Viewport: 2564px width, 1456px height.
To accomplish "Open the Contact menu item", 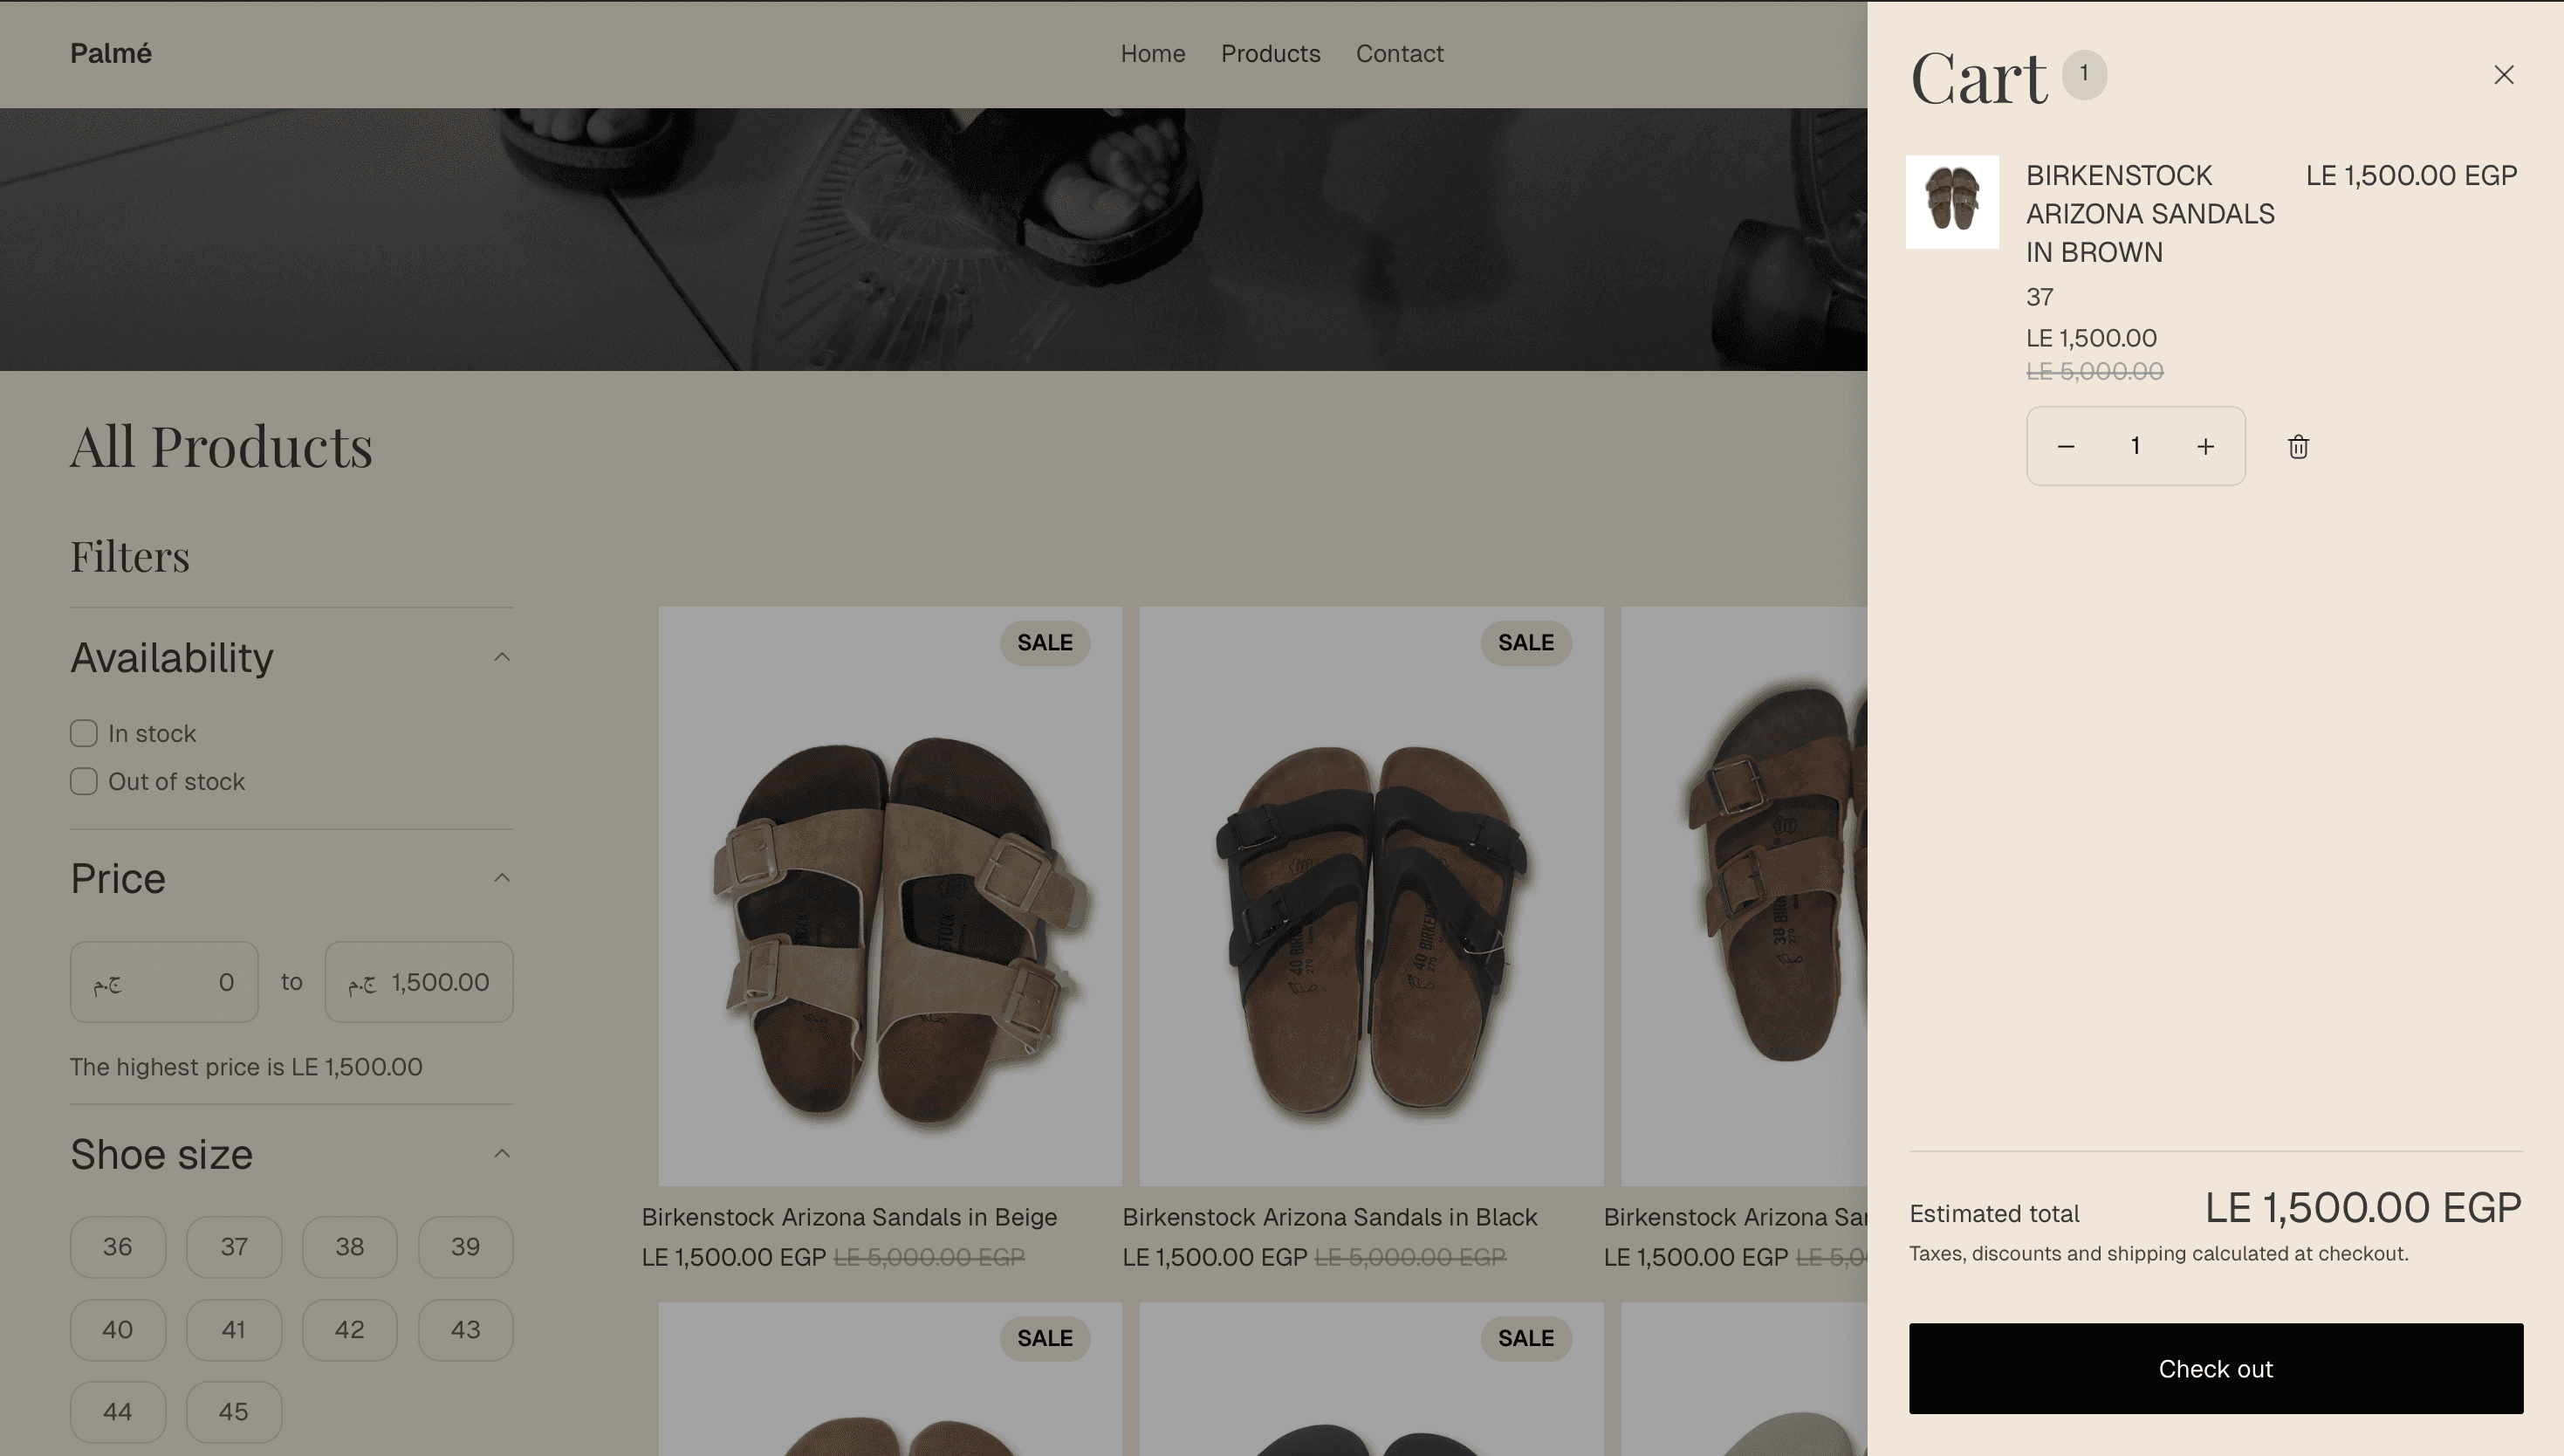I will pyautogui.click(x=1400, y=54).
